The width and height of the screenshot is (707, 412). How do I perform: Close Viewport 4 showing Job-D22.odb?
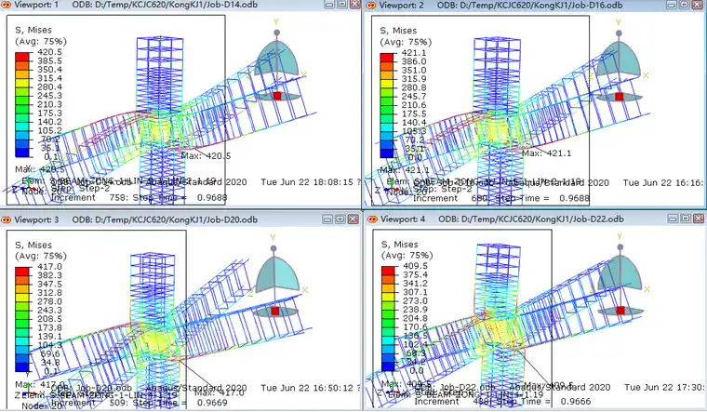coord(698,219)
